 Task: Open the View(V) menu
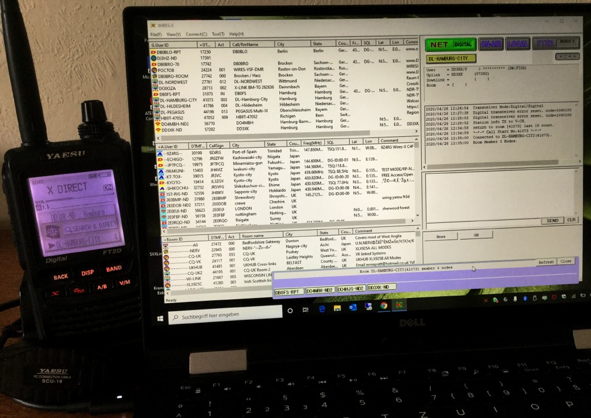point(173,34)
